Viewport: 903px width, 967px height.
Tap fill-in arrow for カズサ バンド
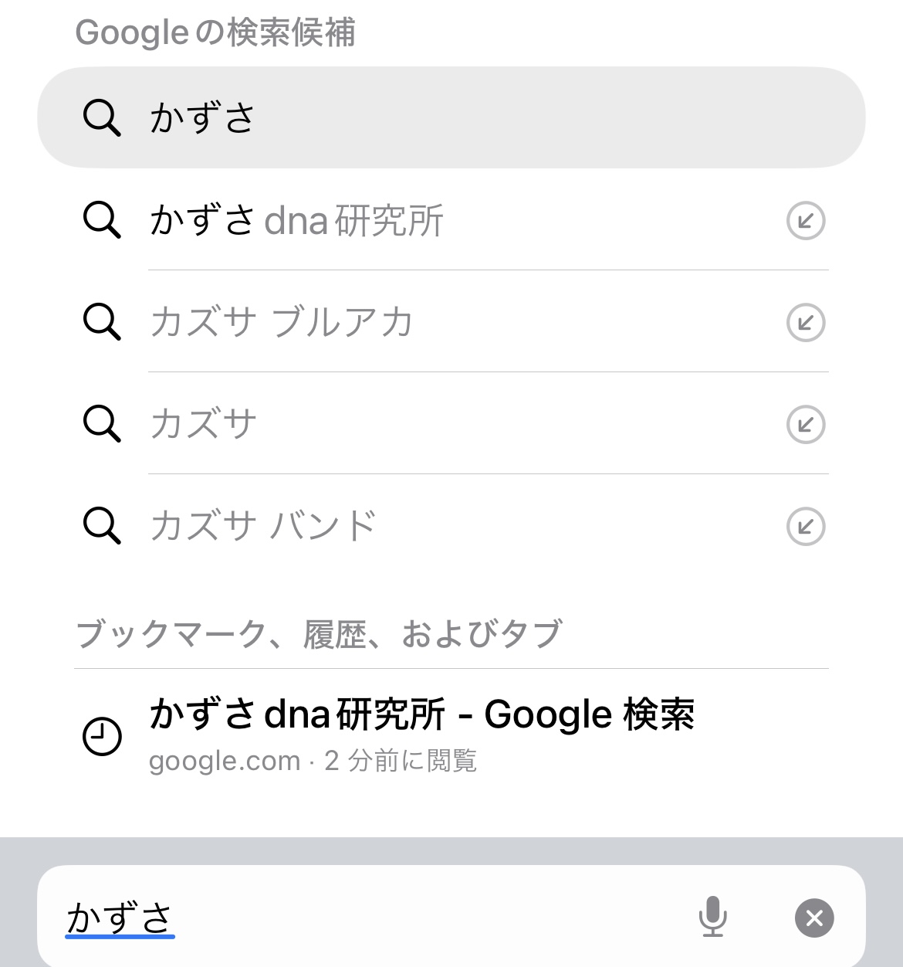[x=805, y=527]
